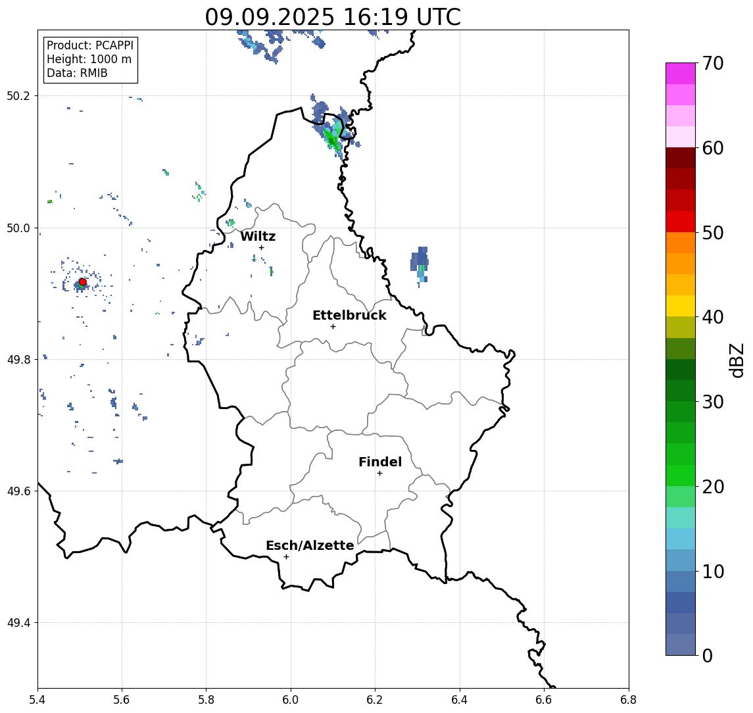Click the 'Product: PCAPPI' legend line
Screen dimensions: 753x713
click(x=90, y=45)
